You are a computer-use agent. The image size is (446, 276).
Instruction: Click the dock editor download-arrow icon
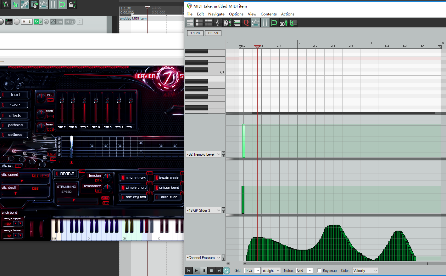293,23
